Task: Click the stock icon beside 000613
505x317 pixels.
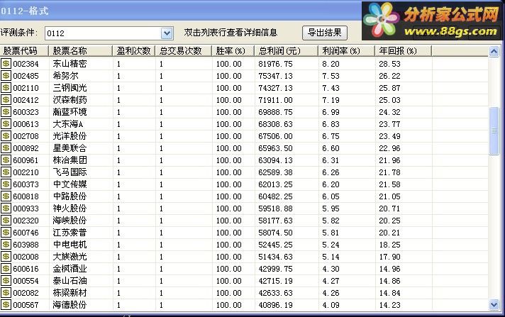Action: pyautogui.click(x=6, y=124)
